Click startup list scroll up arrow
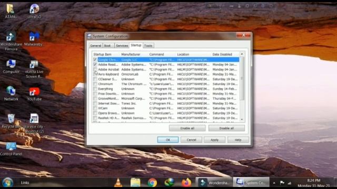Image resolution: width=337 pixels, height=189 pixels. pyautogui.click(x=242, y=54)
